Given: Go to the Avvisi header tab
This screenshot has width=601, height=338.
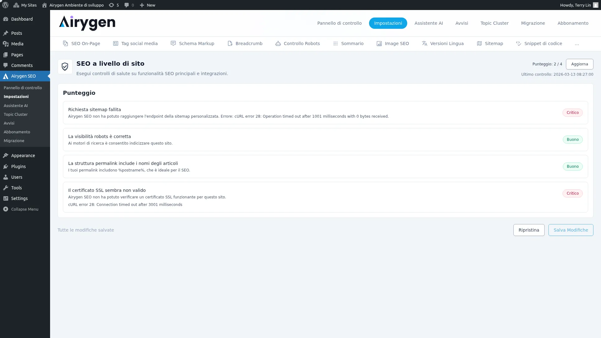Looking at the screenshot, I should click(462, 23).
